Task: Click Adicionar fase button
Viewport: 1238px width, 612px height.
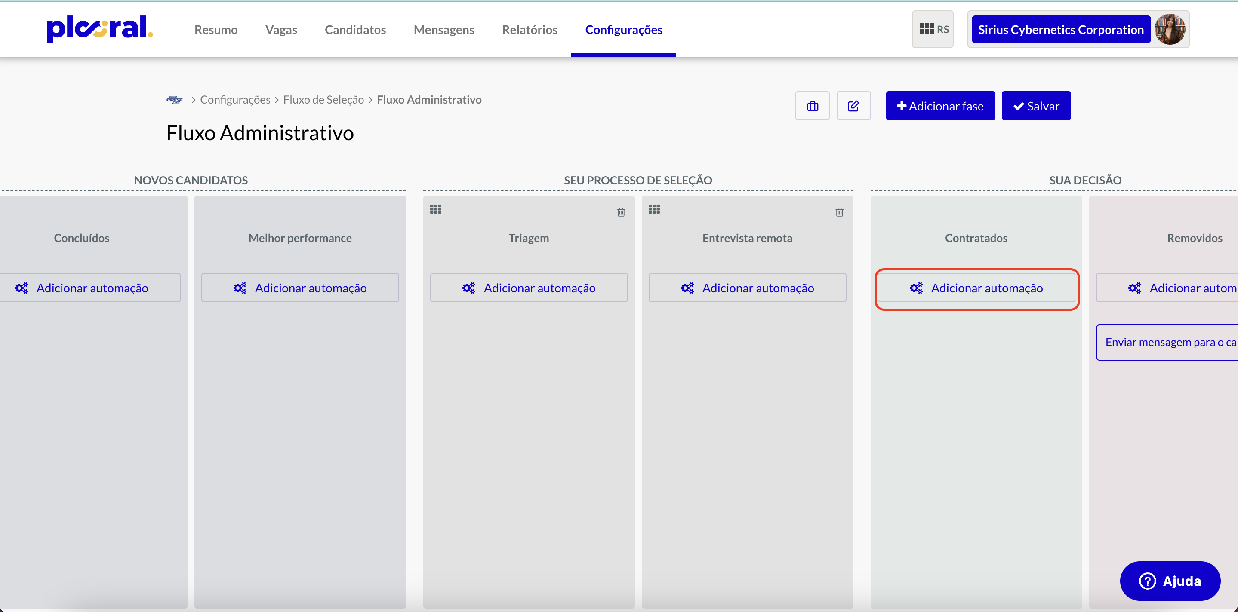Action: pyautogui.click(x=940, y=106)
